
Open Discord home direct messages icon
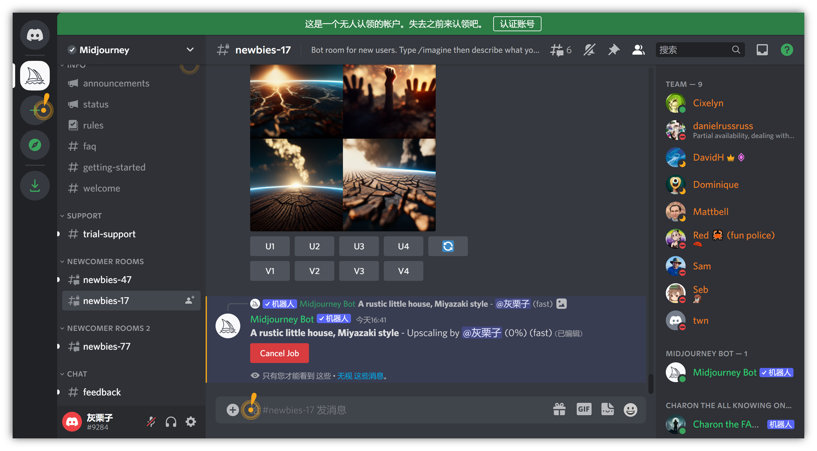click(x=35, y=35)
